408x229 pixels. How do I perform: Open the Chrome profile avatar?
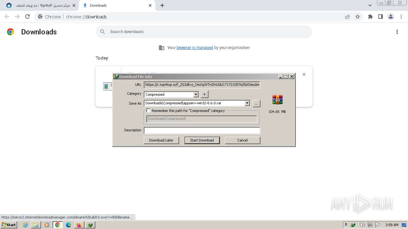point(391,17)
